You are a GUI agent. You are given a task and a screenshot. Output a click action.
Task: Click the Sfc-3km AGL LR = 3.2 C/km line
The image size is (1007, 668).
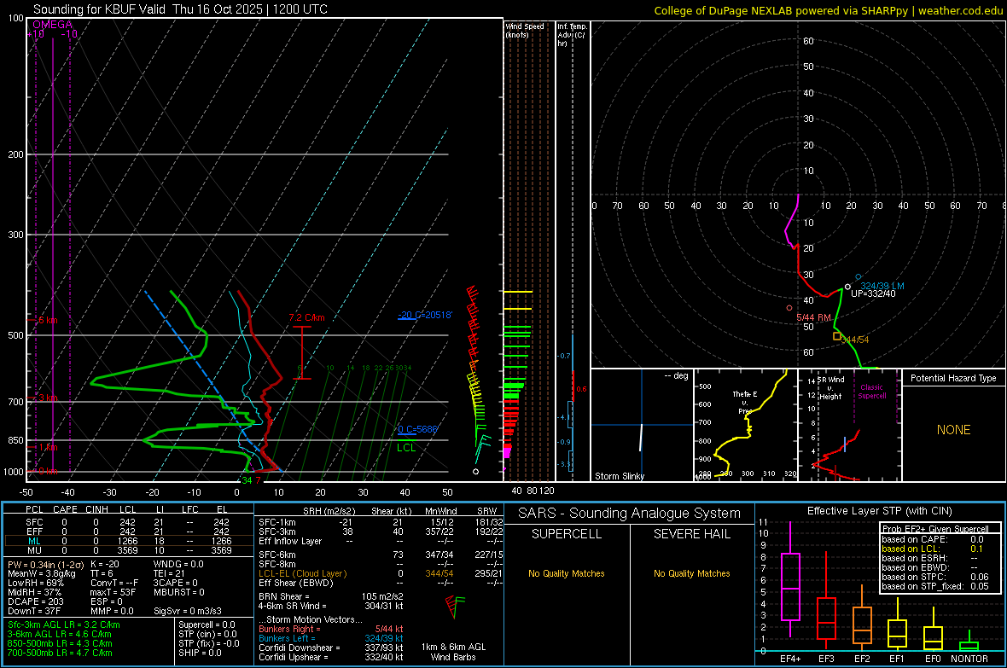click(x=64, y=624)
